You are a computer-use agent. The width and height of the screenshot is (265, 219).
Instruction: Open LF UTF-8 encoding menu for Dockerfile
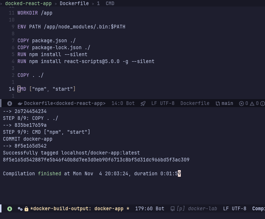tap(163, 103)
